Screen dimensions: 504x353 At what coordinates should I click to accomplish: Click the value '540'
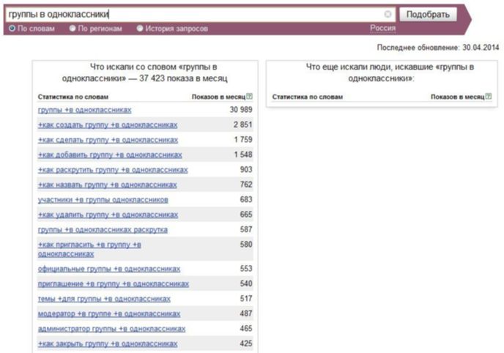point(246,283)
